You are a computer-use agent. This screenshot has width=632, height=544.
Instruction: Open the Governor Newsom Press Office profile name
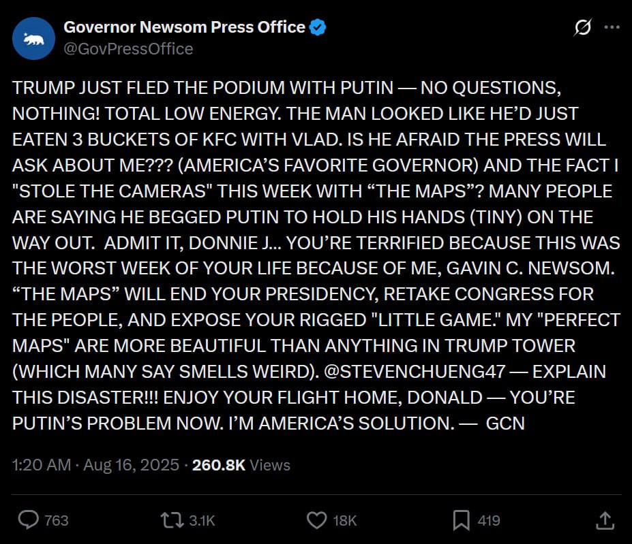point(184,27)
